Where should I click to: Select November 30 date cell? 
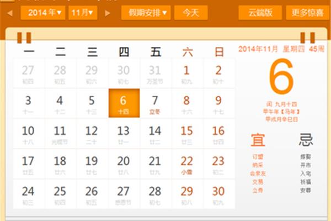(x=219, y=194)
